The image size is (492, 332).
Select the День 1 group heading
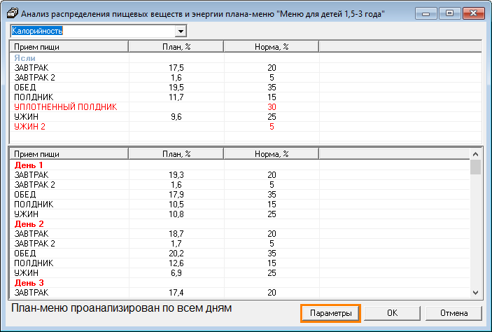pos(29,165)
